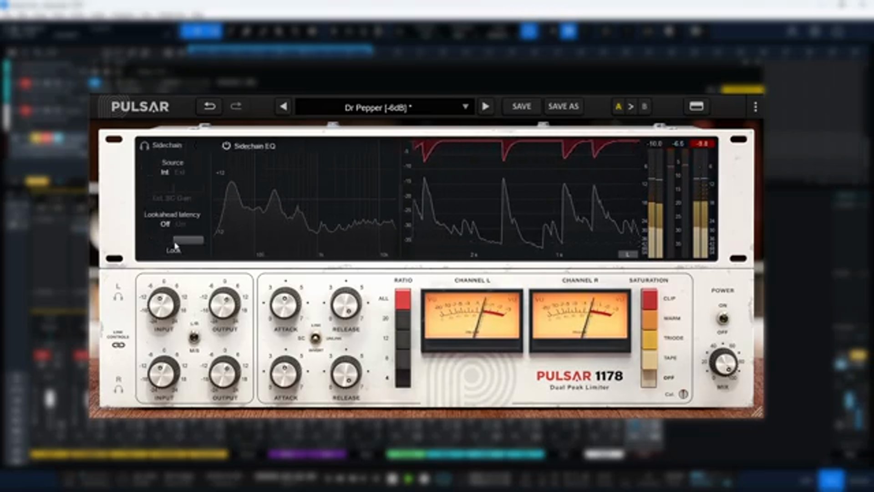This screenshot has width=874, height=492.
Task: Click the red peak value readout
Action: click(703, 143)
